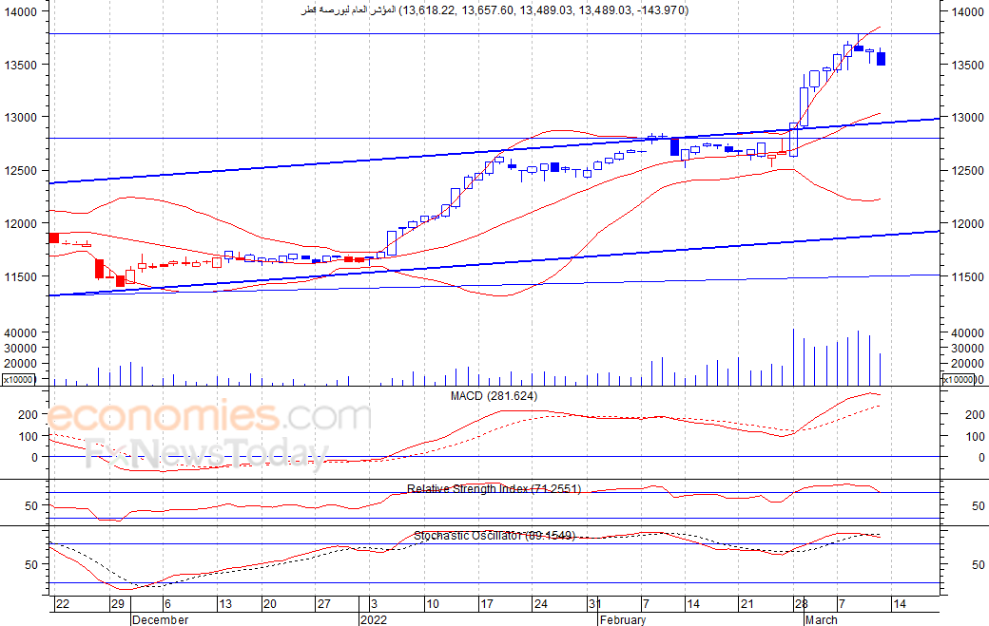
Task: Select the 22 date tick at far left
Action: 62,604
